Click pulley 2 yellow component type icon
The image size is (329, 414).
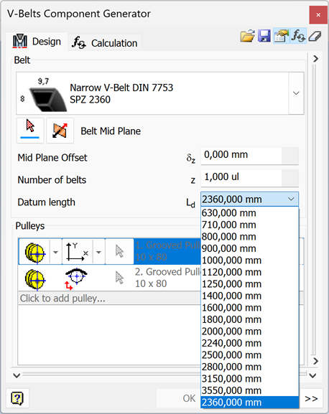(35, 279)
